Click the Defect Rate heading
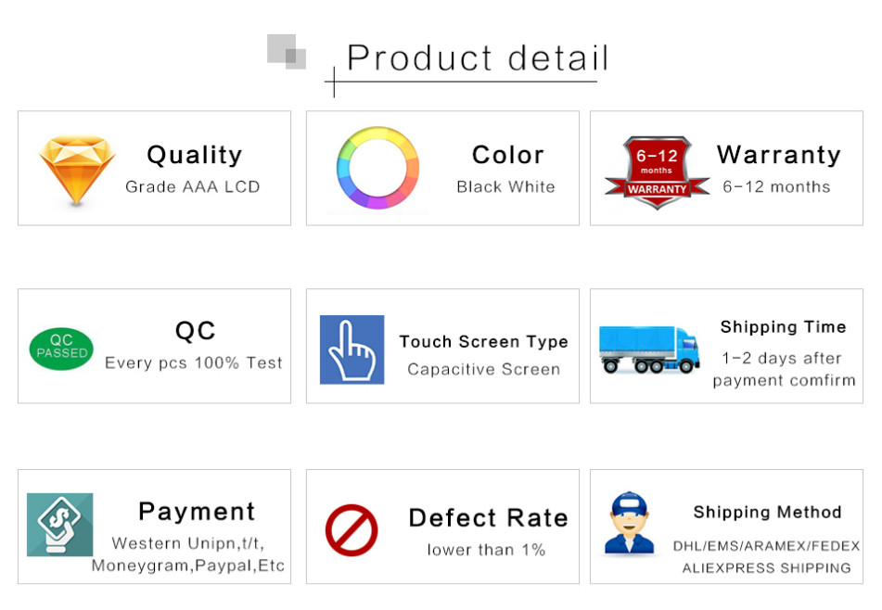 [488, 518]
